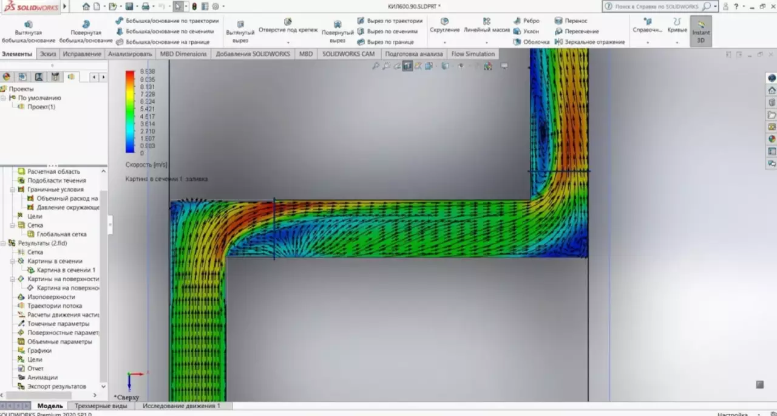This screenshot has width=777, height=416.
Task: Click the velocity color legend bar
Action: pos(130,112)
